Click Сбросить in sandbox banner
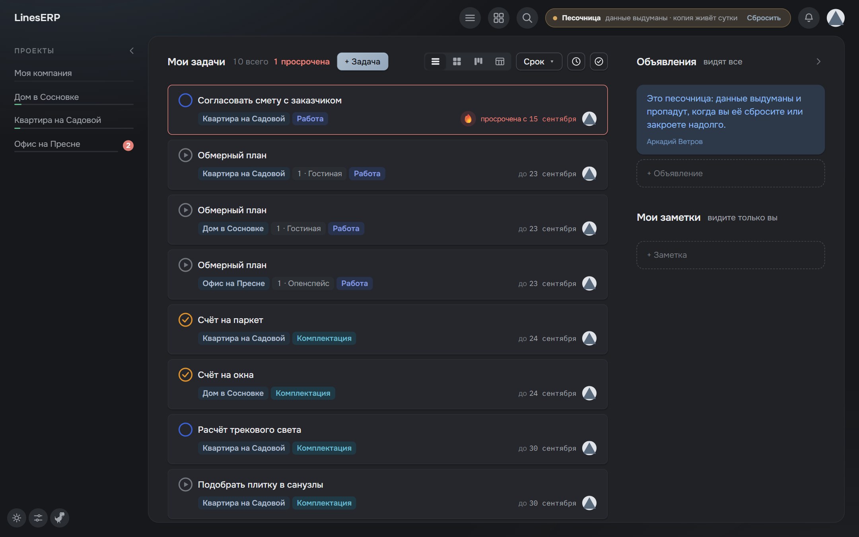859x537 pixels. point(764,18)
